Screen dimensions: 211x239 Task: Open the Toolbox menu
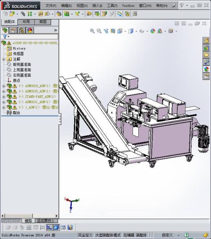pos(128,6)
